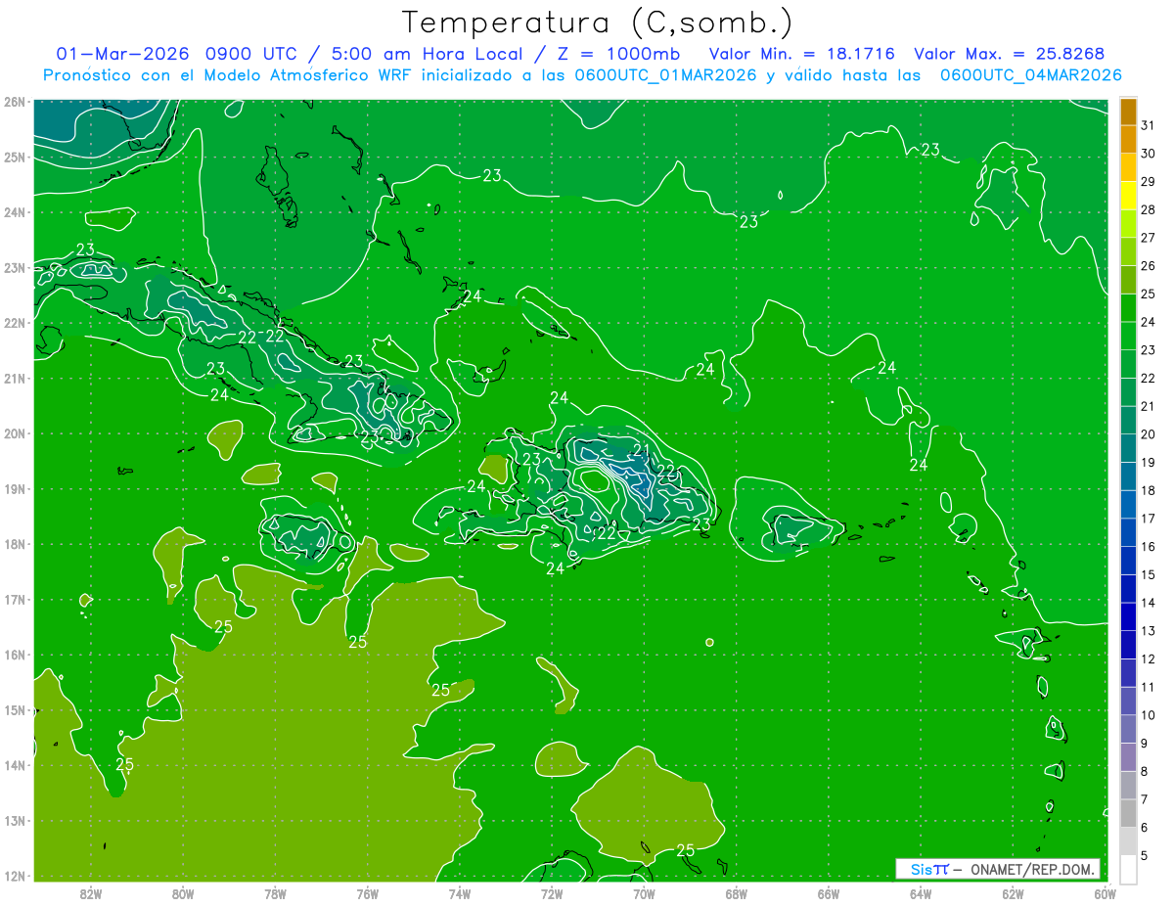Click the colorbar segment between 24 and 25
Viewport: 1174px width, 907px height.
point(1128,308)
